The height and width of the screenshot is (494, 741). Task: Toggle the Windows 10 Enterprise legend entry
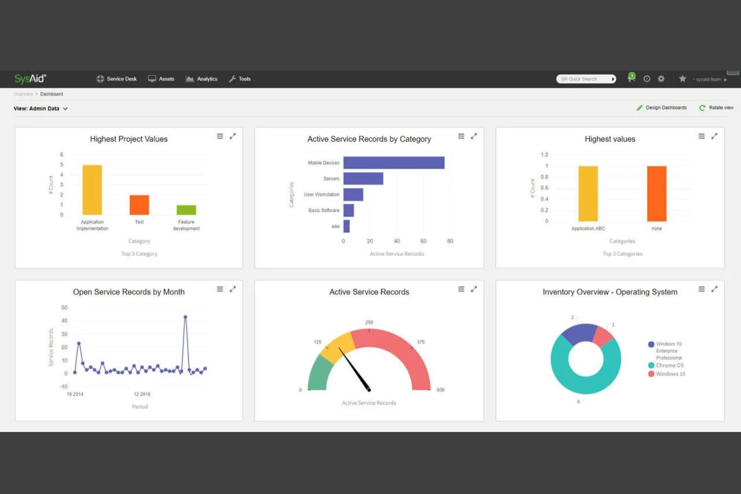[666, 350]
